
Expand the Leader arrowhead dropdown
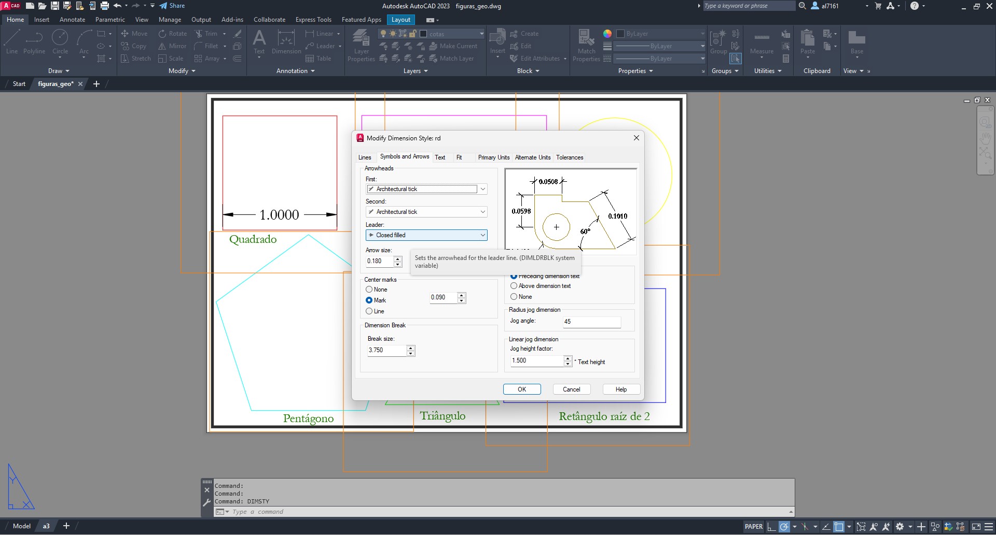(x=482, y=235)
